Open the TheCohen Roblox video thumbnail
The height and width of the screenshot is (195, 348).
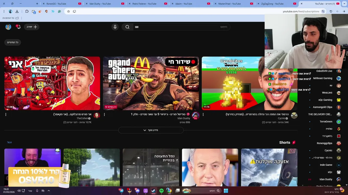(x=52, y=83)
